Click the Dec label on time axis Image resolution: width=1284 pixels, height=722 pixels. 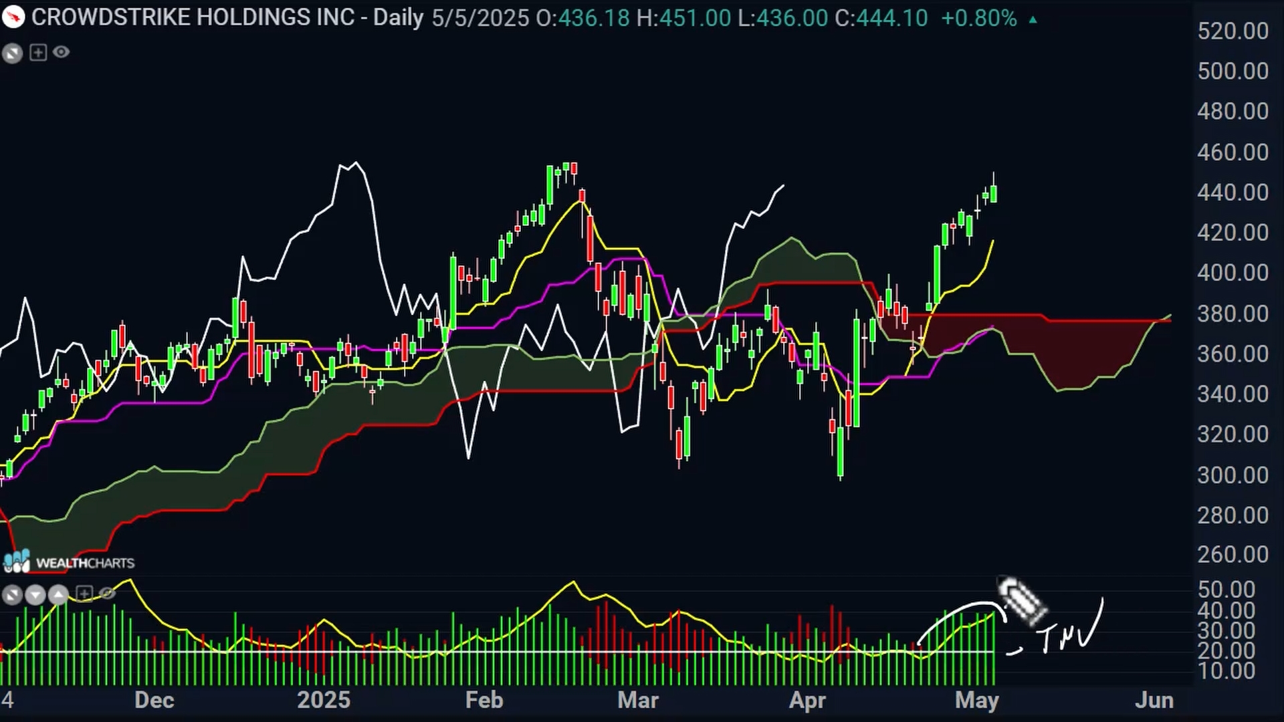(x=154, y=700)
